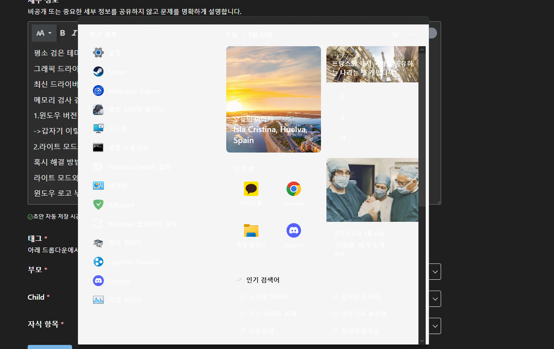Click inside the details text editor
The width and height of the screenshot is (554, 349).
[54, 122]
